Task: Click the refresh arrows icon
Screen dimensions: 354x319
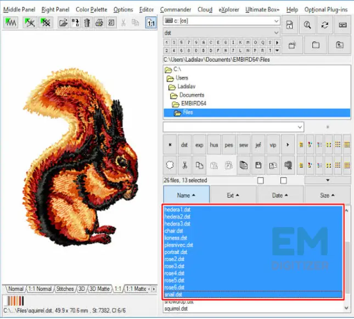Action: point(325,25)
